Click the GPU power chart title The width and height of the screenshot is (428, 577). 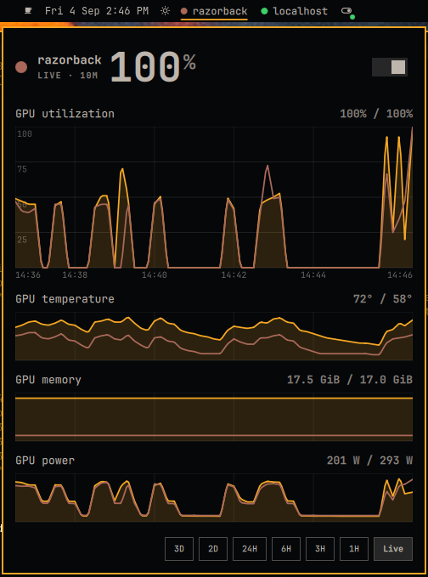point(45,461)
